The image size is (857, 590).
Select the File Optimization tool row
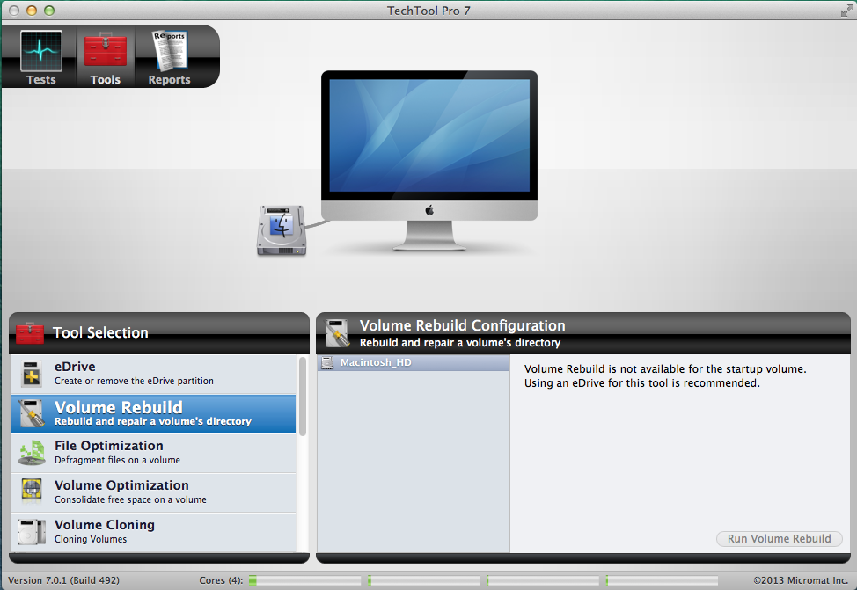pos(153,453)
